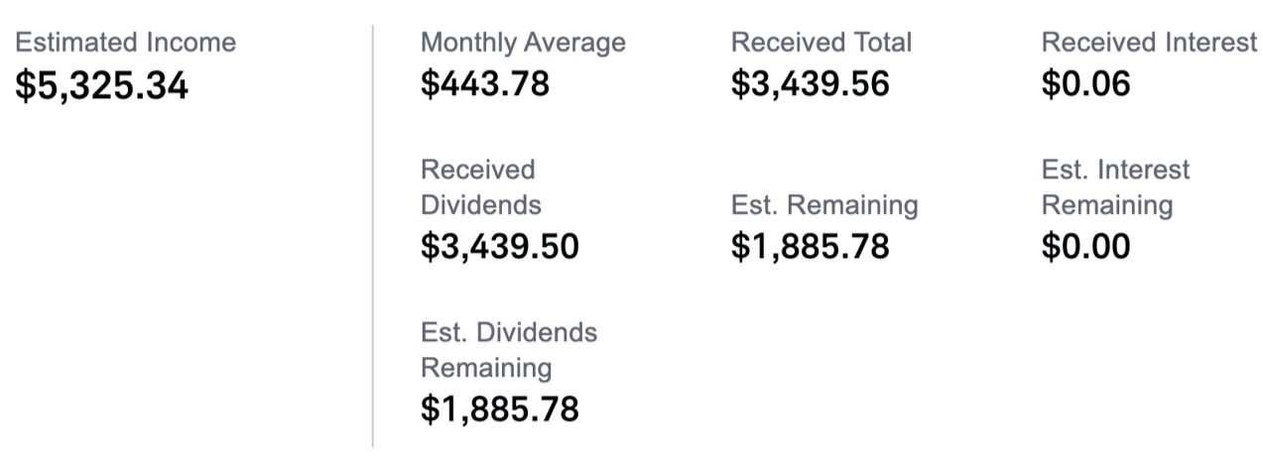Click the vertical divider beside Estimated Income

click(x=373, y=236)
